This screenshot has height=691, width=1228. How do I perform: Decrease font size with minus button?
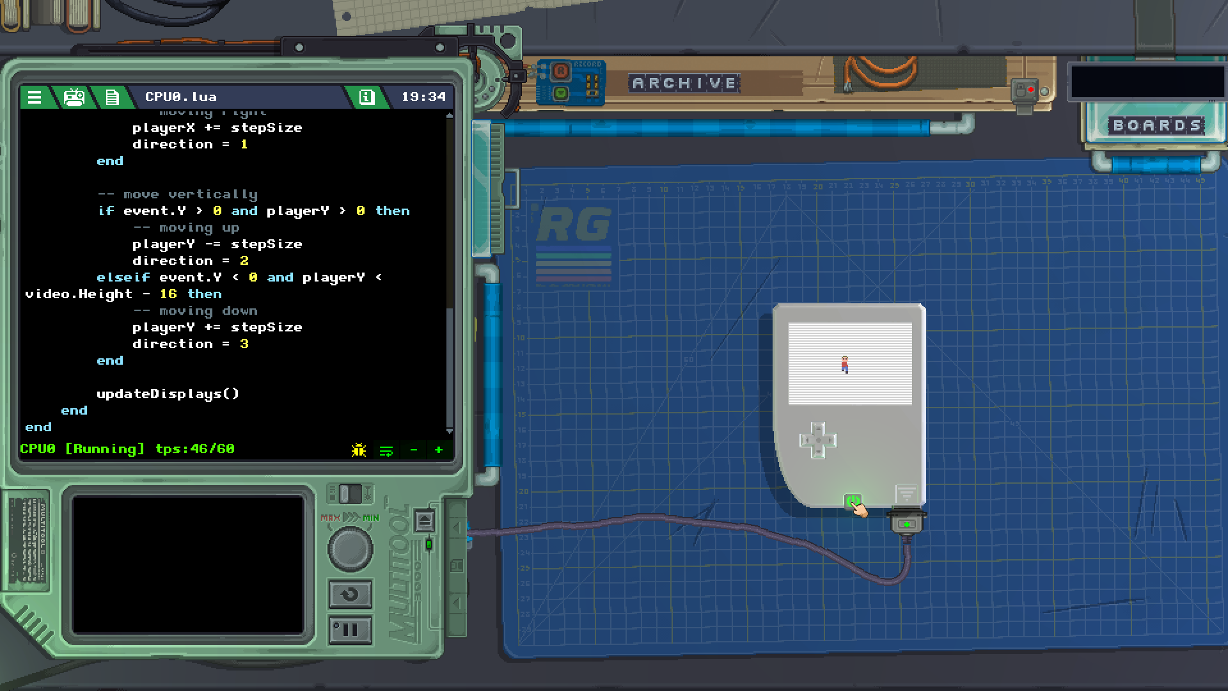pos(414,450)
